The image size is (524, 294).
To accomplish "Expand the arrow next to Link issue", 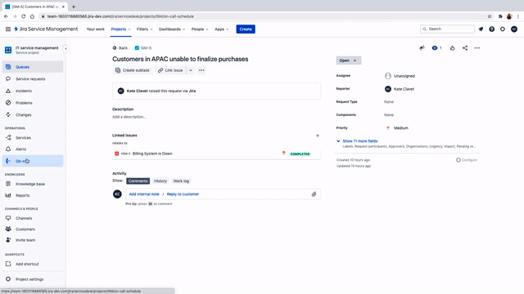I will [191, 70].
